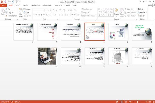Image resolution: width=155 pixels, height=103 pixels.
Task: Select slide 1 title thumbnail
Action: tap(142, 32)
